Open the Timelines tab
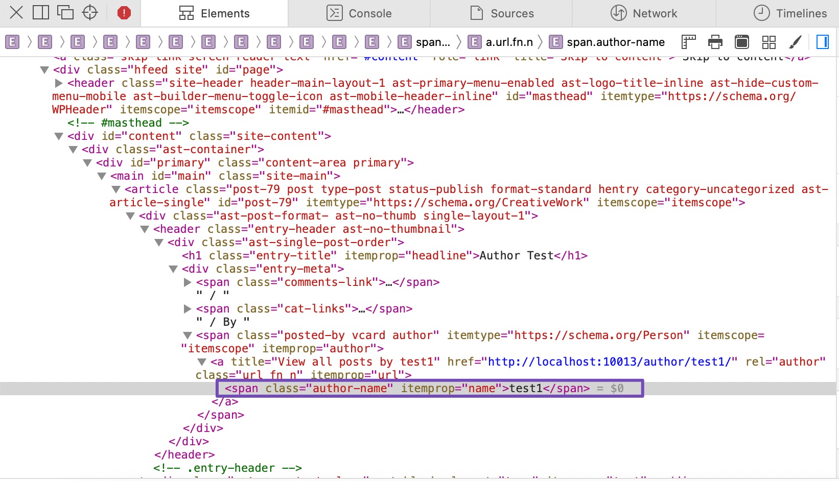 point(790,13)
